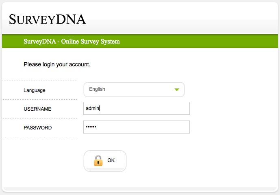This screenshot has width=280, height=195.
Task: Click the 'Please login your account.' message
Action: click(x=57, y=64)
